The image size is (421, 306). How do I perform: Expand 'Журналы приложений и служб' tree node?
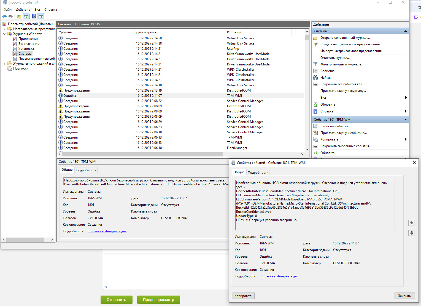click(x=4, y=64)
